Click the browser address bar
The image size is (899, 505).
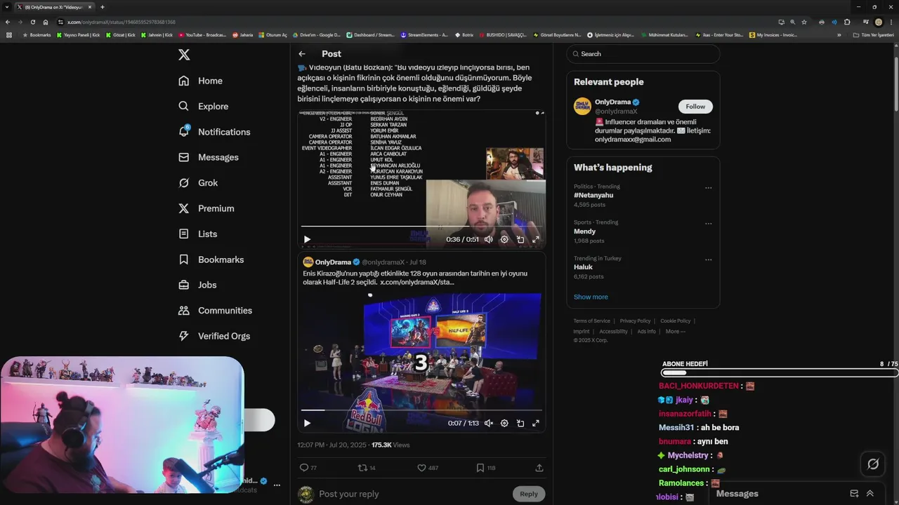[414, 22]
